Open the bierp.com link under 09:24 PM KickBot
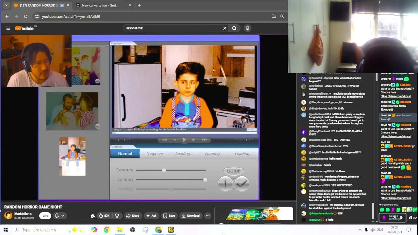This screenshot has width=418, height=235. tap(395, 96)
